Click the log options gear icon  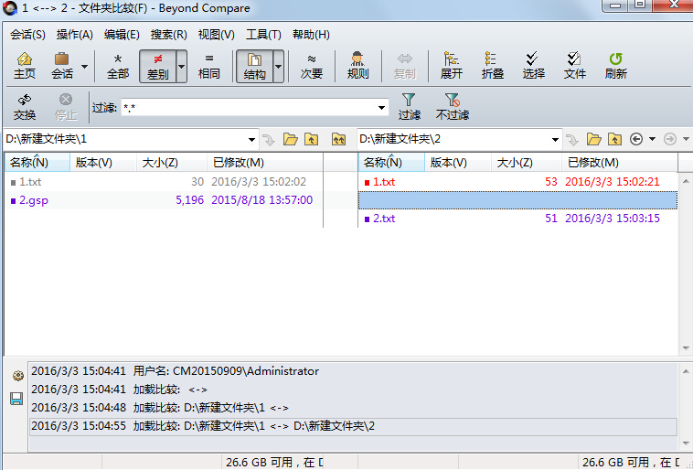[17, 376]
